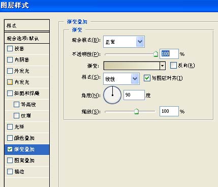This screenshot has height=187, width=218.
Task: Click the 不透明度 opacity slider handle
Action: coord(155,54)
